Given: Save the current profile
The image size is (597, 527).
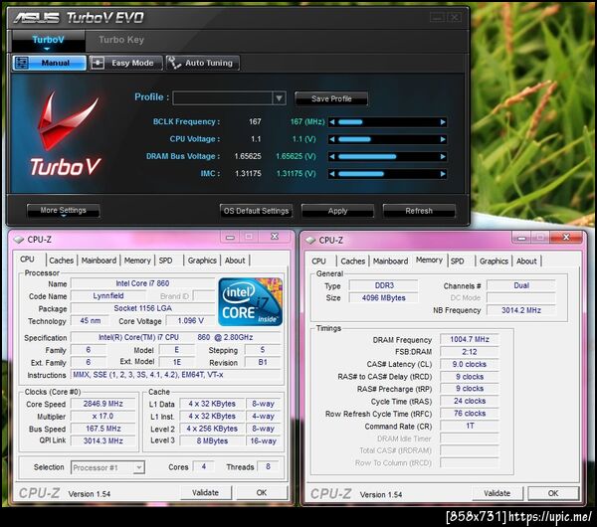Looking at the screenshot, I should click(x=331, y=98).
